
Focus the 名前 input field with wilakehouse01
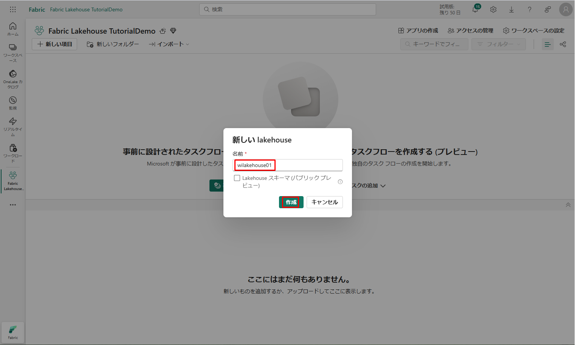(288, 165)
